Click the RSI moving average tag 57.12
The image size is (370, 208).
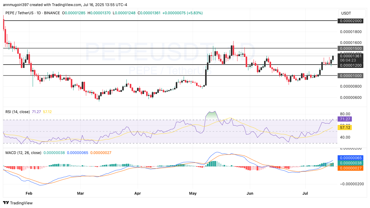[345, 127]
